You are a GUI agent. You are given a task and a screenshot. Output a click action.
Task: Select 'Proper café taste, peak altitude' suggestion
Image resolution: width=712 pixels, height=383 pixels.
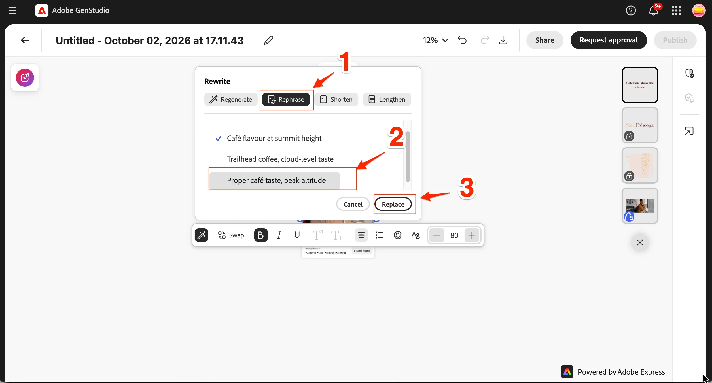click(275, 180)
